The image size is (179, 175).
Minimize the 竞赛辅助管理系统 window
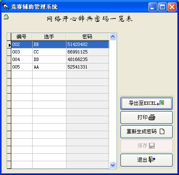tap(153, 7)
